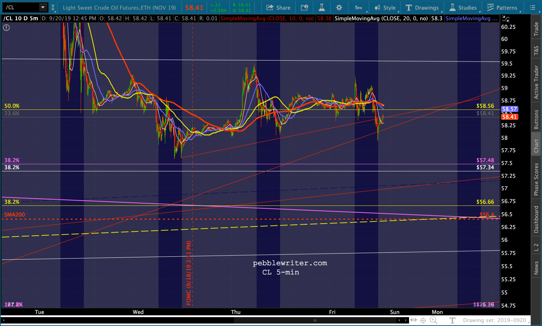Click the flask icon in the top toolbar

(x=322, y=7)
